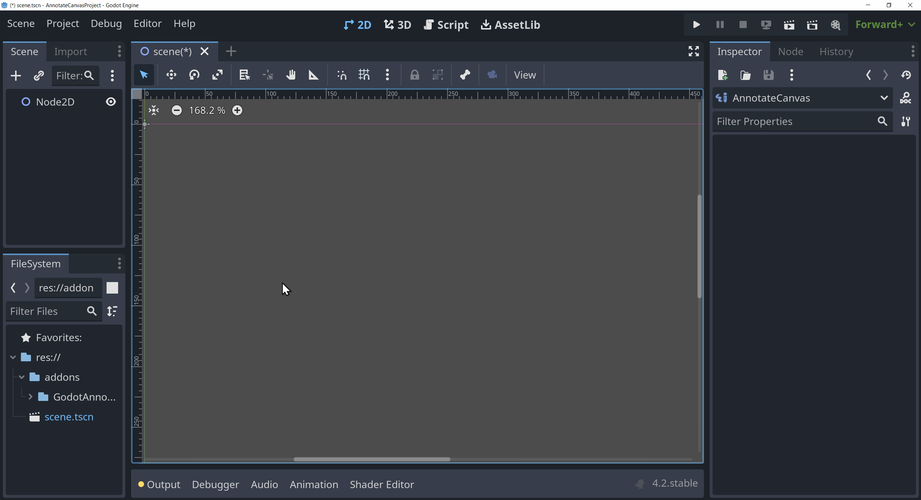The image size is (921, 500).
Task: Toggle Node2D visibility eye icon
Action: click(x=110, y=102)
